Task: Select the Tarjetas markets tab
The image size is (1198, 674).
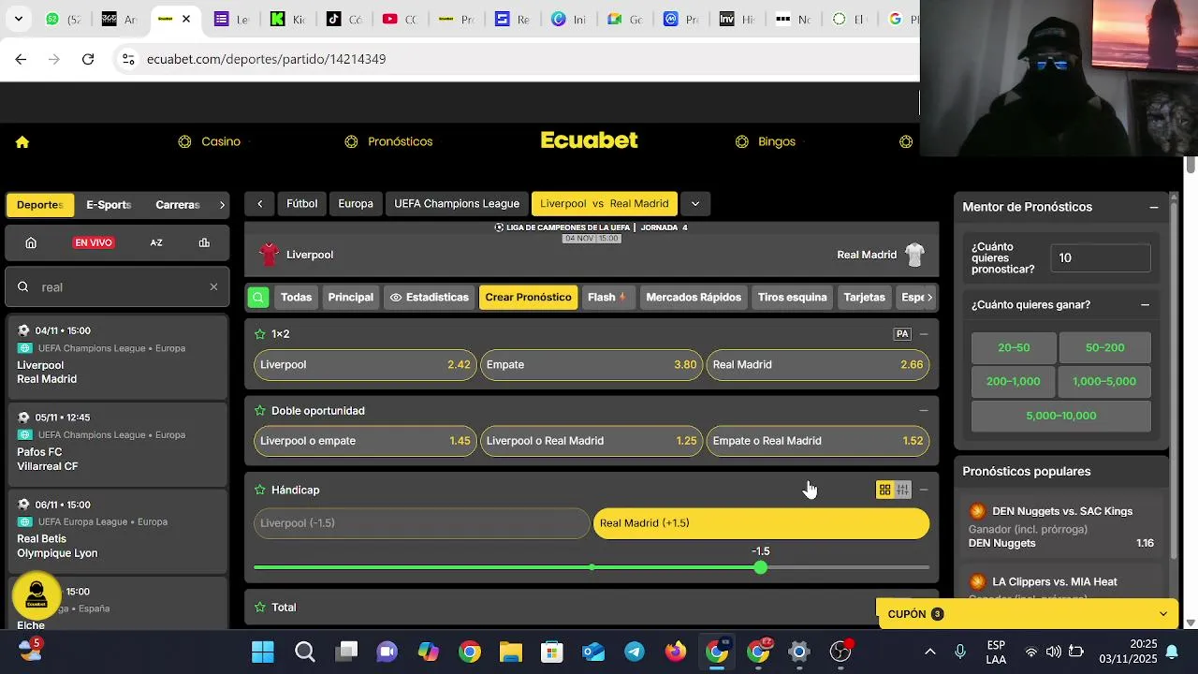Action: (864, 298)
